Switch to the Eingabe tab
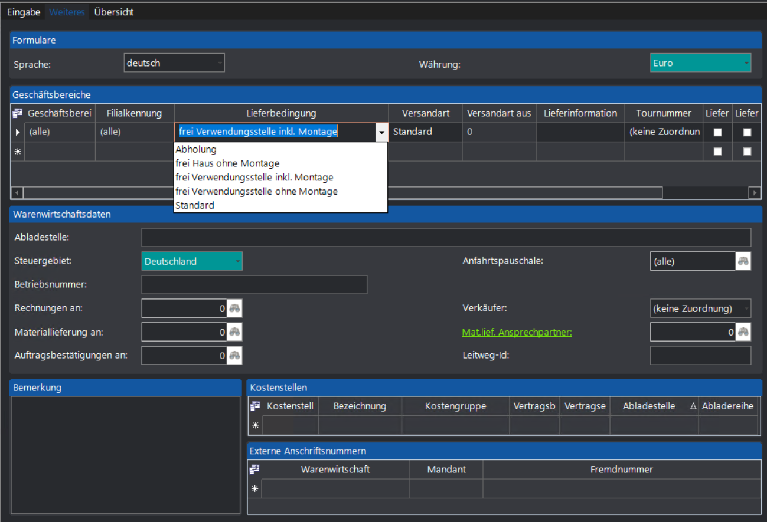 pyautogui.click(x=24, y=12)
